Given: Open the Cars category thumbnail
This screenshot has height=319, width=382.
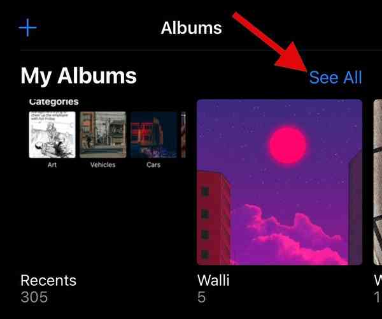Looking at the screenshot, I should point(153,135).
